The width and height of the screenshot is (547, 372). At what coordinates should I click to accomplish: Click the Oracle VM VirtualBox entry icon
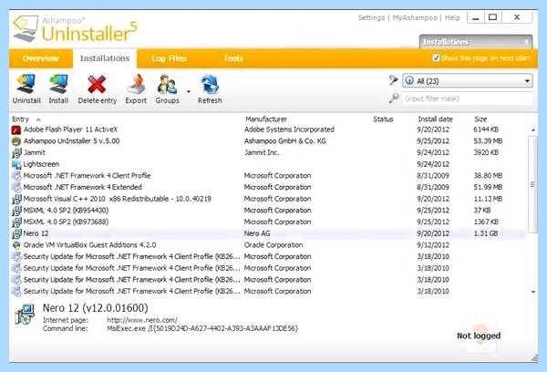(16, 245)
